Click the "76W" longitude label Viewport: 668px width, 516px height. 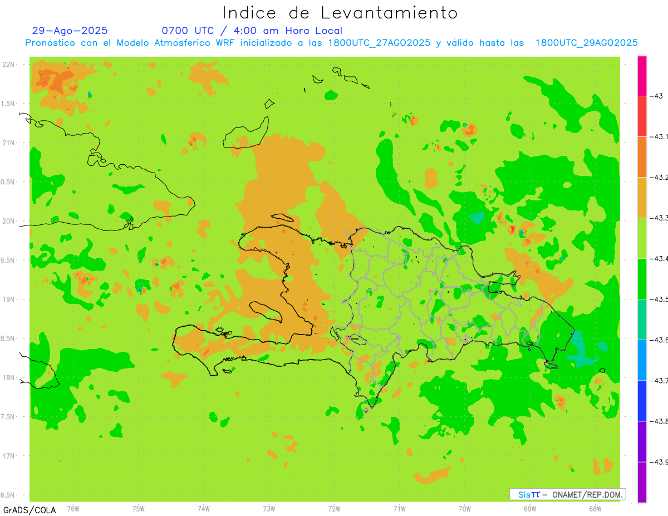[73, 509]
